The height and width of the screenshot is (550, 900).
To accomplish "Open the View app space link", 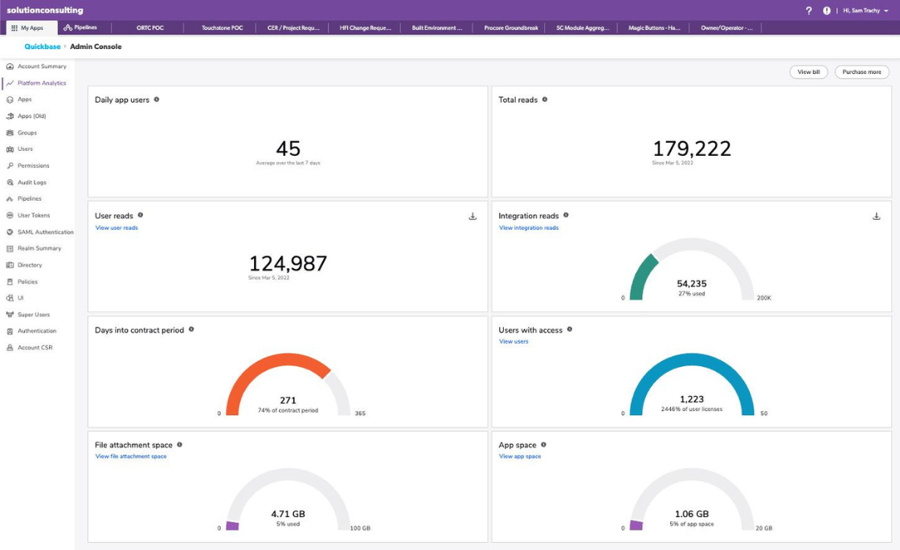I will [x=519, y=457].
